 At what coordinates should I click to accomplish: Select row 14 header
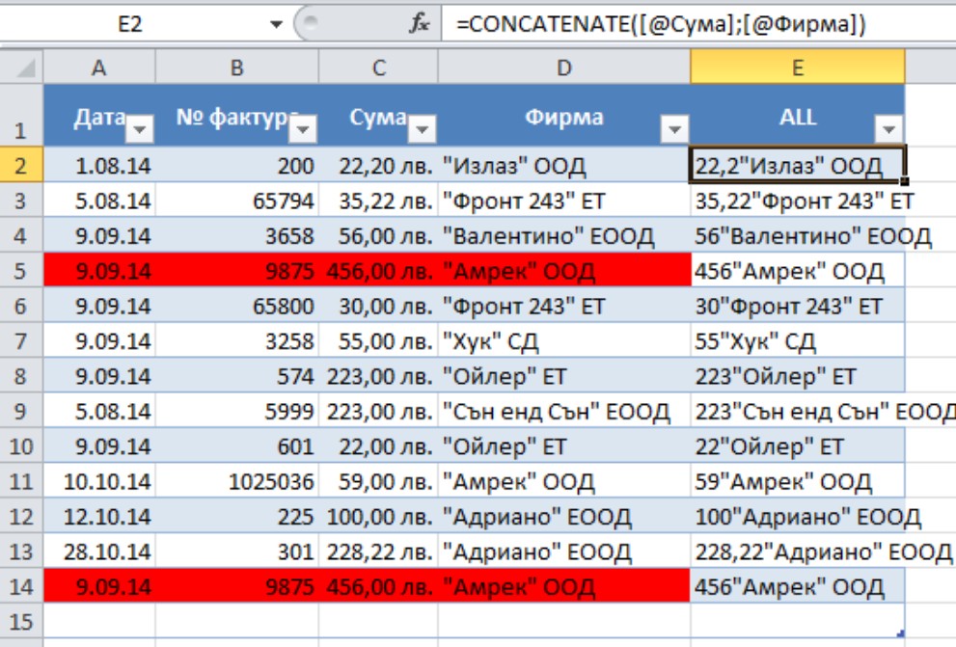pyautogui.click(x=21, y=586)
